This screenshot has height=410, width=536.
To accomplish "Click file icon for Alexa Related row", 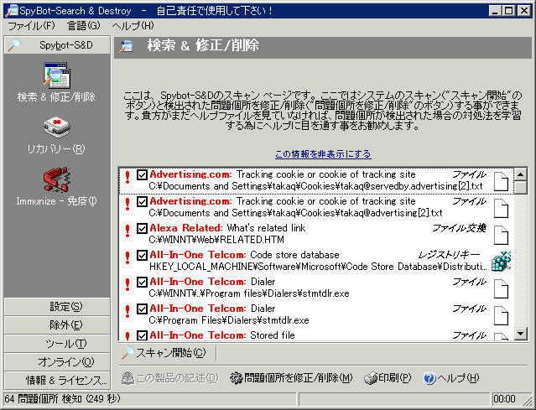I will 501,235.
